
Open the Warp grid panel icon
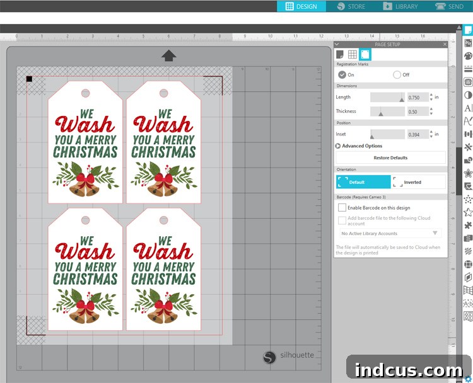point(468,290)
